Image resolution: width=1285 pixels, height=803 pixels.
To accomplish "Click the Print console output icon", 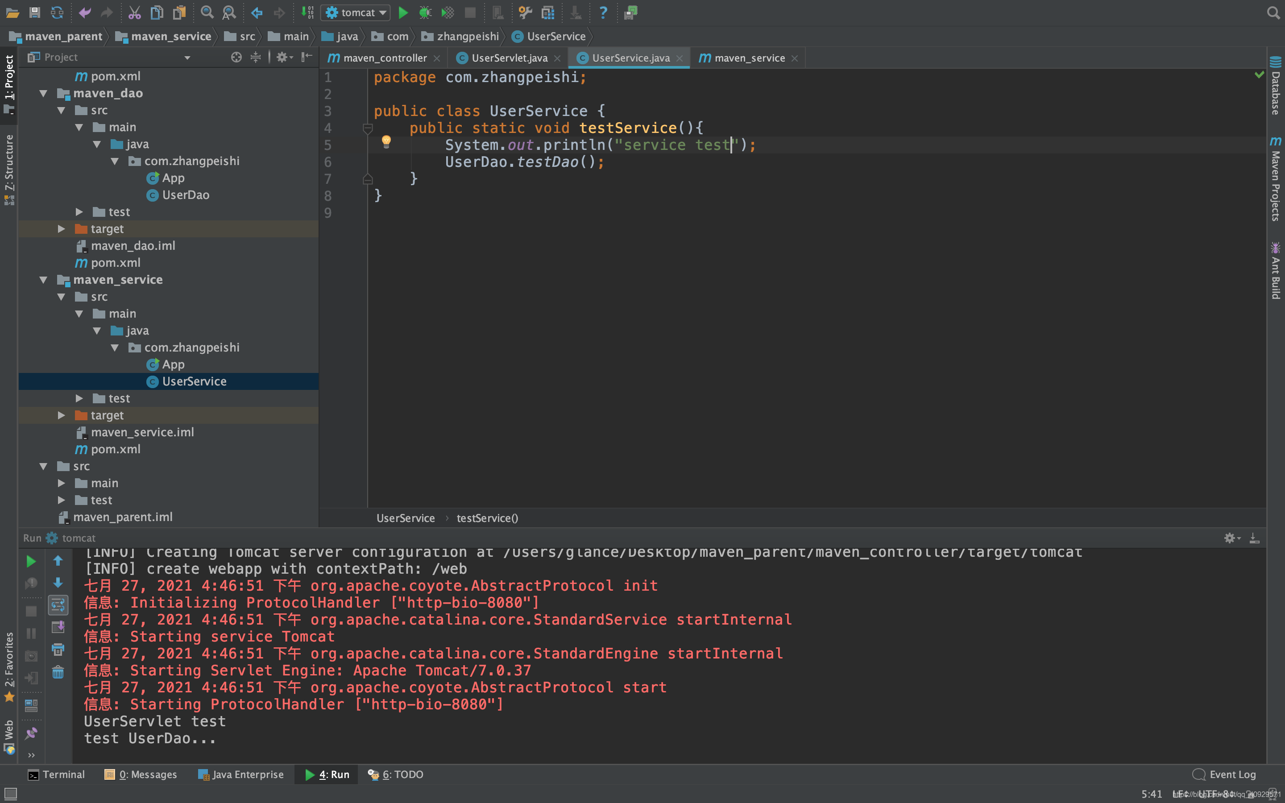I will [58, 649].
